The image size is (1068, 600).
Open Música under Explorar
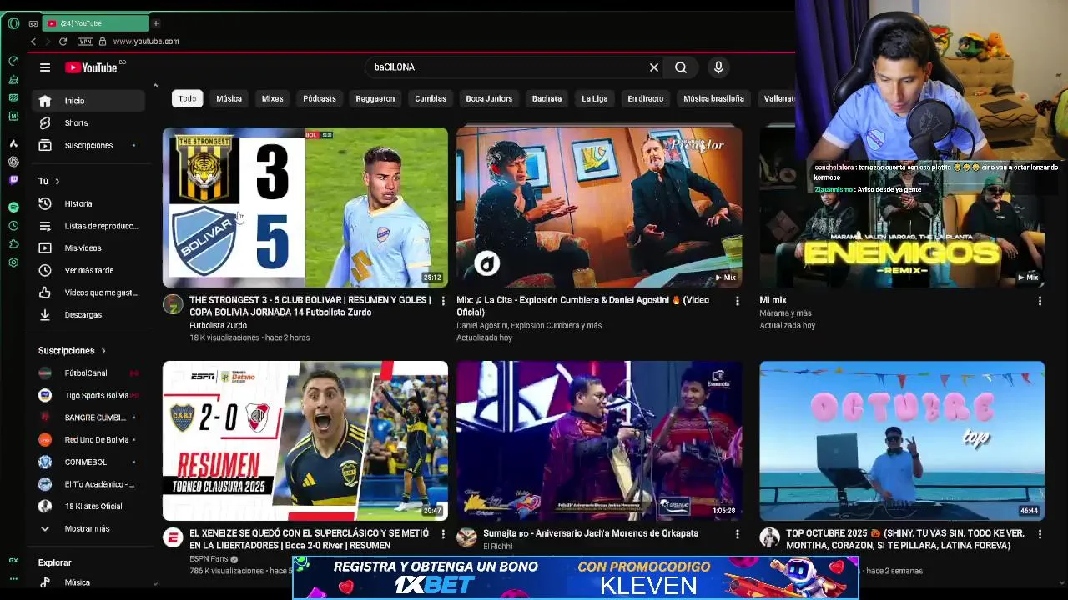pyautogui.click(x=88, y=582)
